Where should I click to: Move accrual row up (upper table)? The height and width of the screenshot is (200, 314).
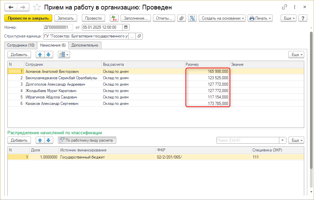pyautogui.click(x=40, y=55)
